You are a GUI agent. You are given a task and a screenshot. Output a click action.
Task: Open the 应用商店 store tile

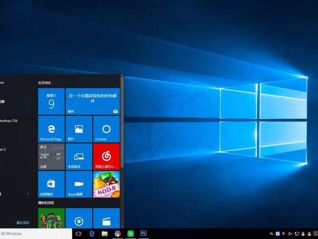click(51, 184)
